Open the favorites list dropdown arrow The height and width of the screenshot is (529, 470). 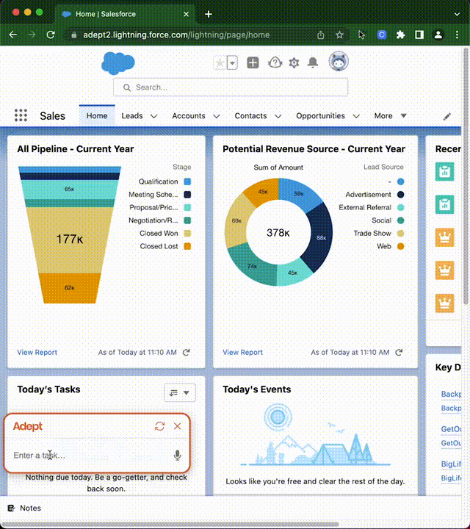point(232,62)
